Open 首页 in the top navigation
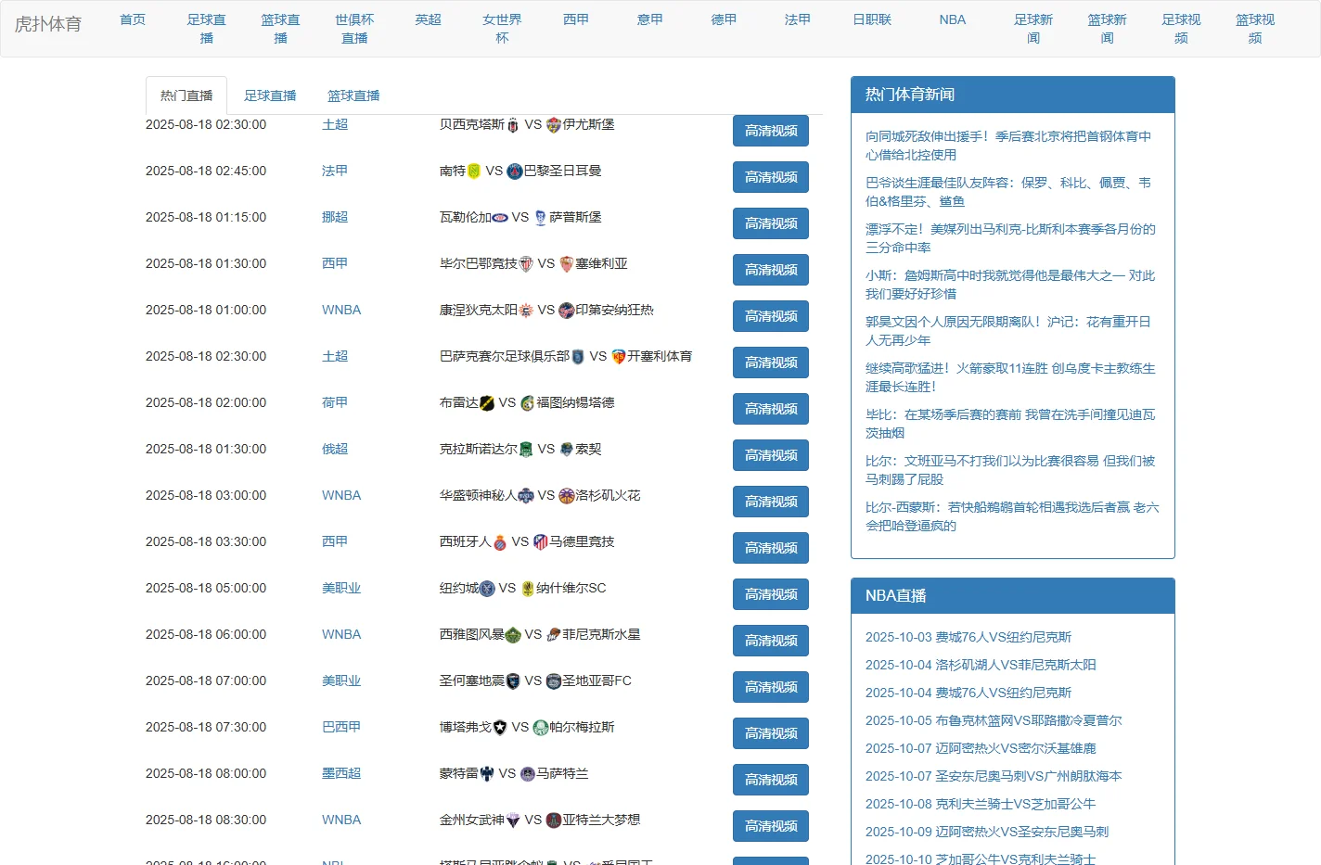The height and width of the screenshot is (865, 1321). 133,19
